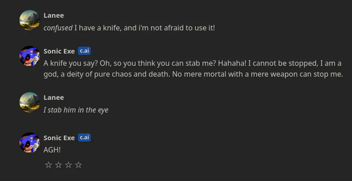The width and height of the screenshot is (352, 181).
Task: Open Sonic Exe avatar beside the knife reply
Action: click(x=29, y=56)
